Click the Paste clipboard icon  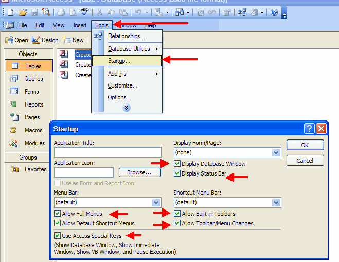(123, 12)
